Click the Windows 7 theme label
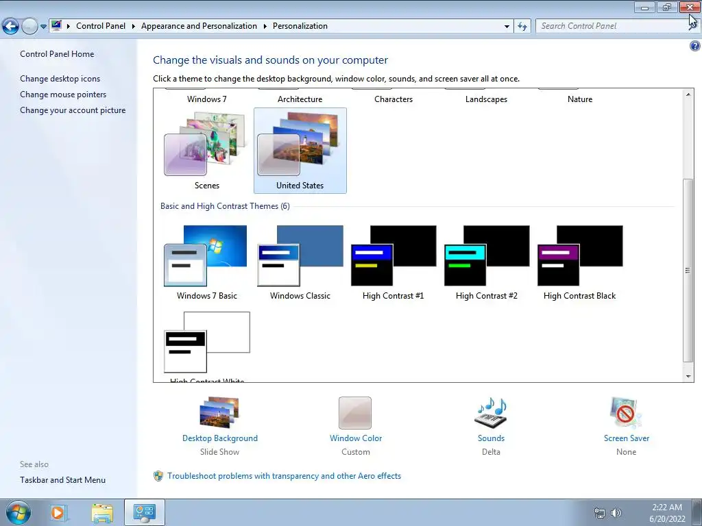 click(207, 99)
